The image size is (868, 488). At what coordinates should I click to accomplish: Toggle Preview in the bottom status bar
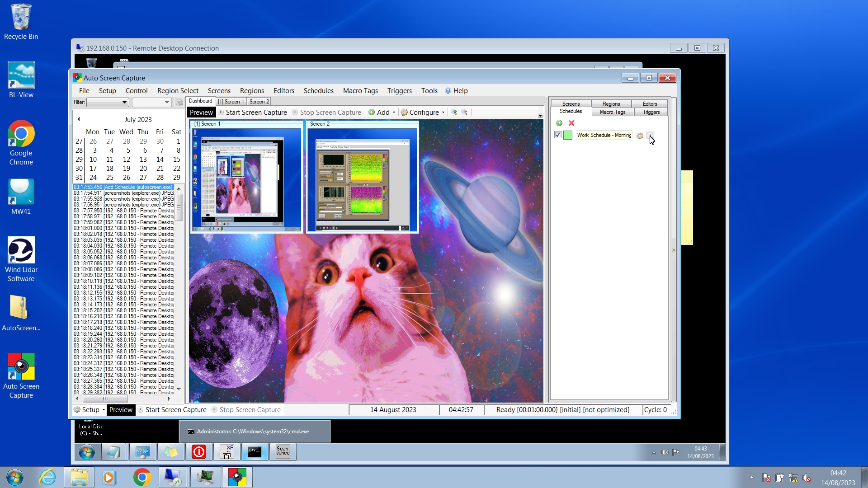point(121,410)
